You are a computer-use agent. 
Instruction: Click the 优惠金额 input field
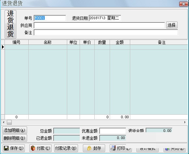(113, 131)
